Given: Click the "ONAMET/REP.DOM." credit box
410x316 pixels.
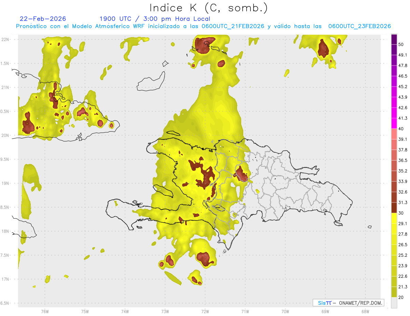Looking at the screenshot, I should coord(348,303).
